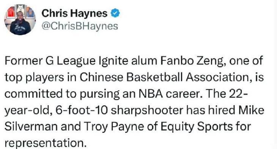Click the word "sharpshooter"

[x=147, y=110]
